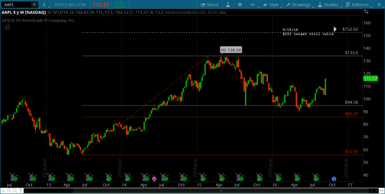385x194 pixels.
Task: Click the far-right scrollbar arrow
Action: [x=376, y=190]
